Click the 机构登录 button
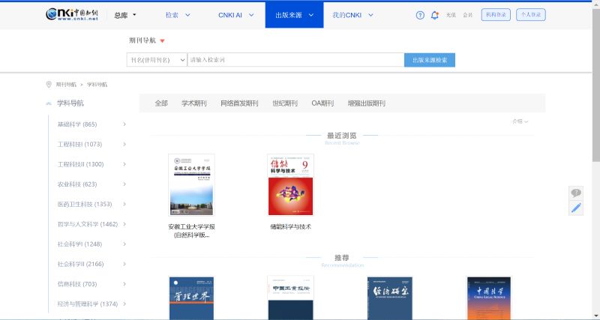 (496, 15)
